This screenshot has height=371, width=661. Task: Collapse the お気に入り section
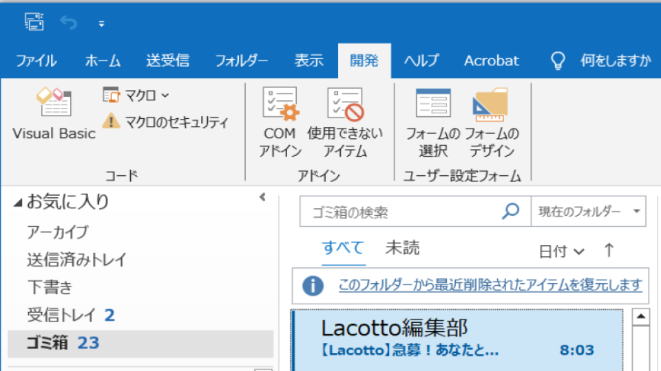17,203
